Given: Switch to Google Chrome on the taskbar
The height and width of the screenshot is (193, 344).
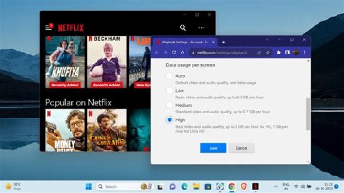Looking at the screenshot, I should coord(232,187).
